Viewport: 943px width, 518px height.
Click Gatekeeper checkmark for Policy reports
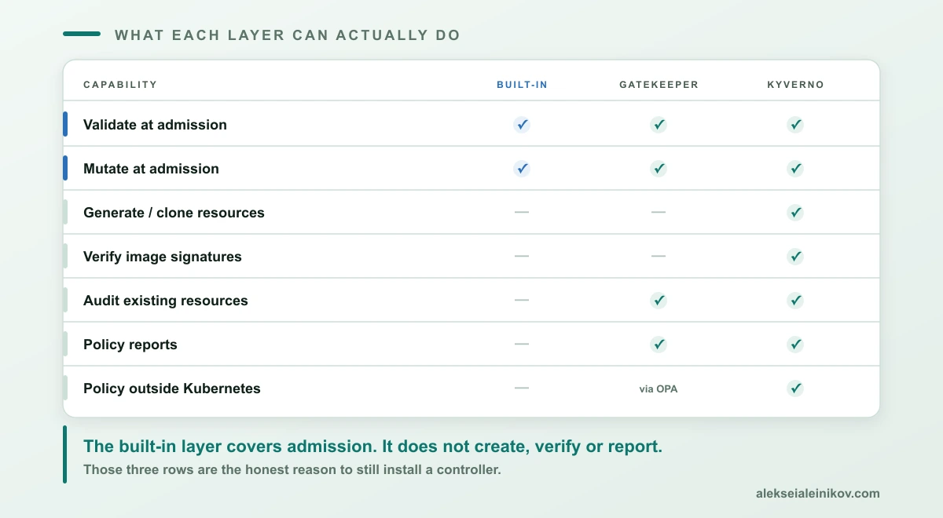[659, 344]
